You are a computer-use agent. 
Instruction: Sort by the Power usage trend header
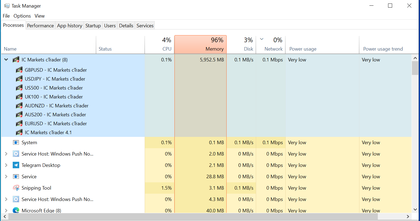pyautogui.click(x=385, y=45)
